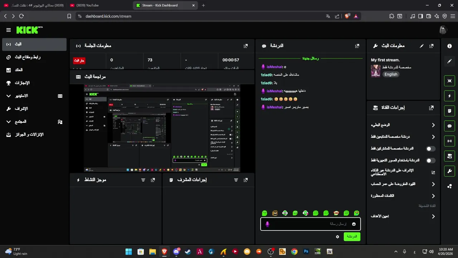458x258 pixels.
Task: Pop out the إجراءات المشرف panel
Action: click(245, 180)
